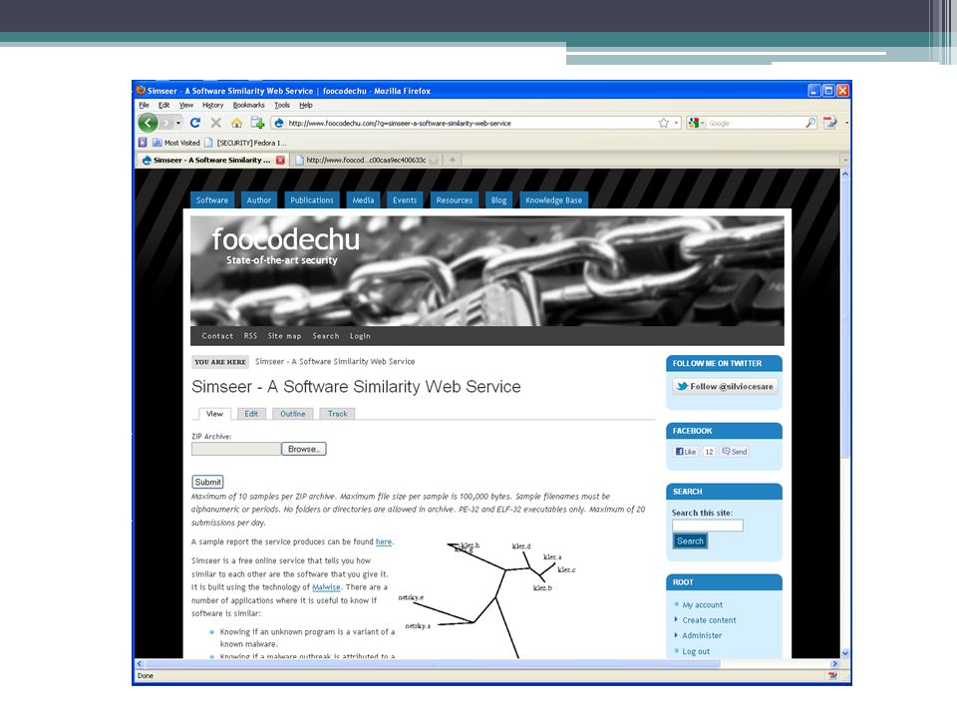Open the Malwise link
957x718 pixels.
coord(326,586)
